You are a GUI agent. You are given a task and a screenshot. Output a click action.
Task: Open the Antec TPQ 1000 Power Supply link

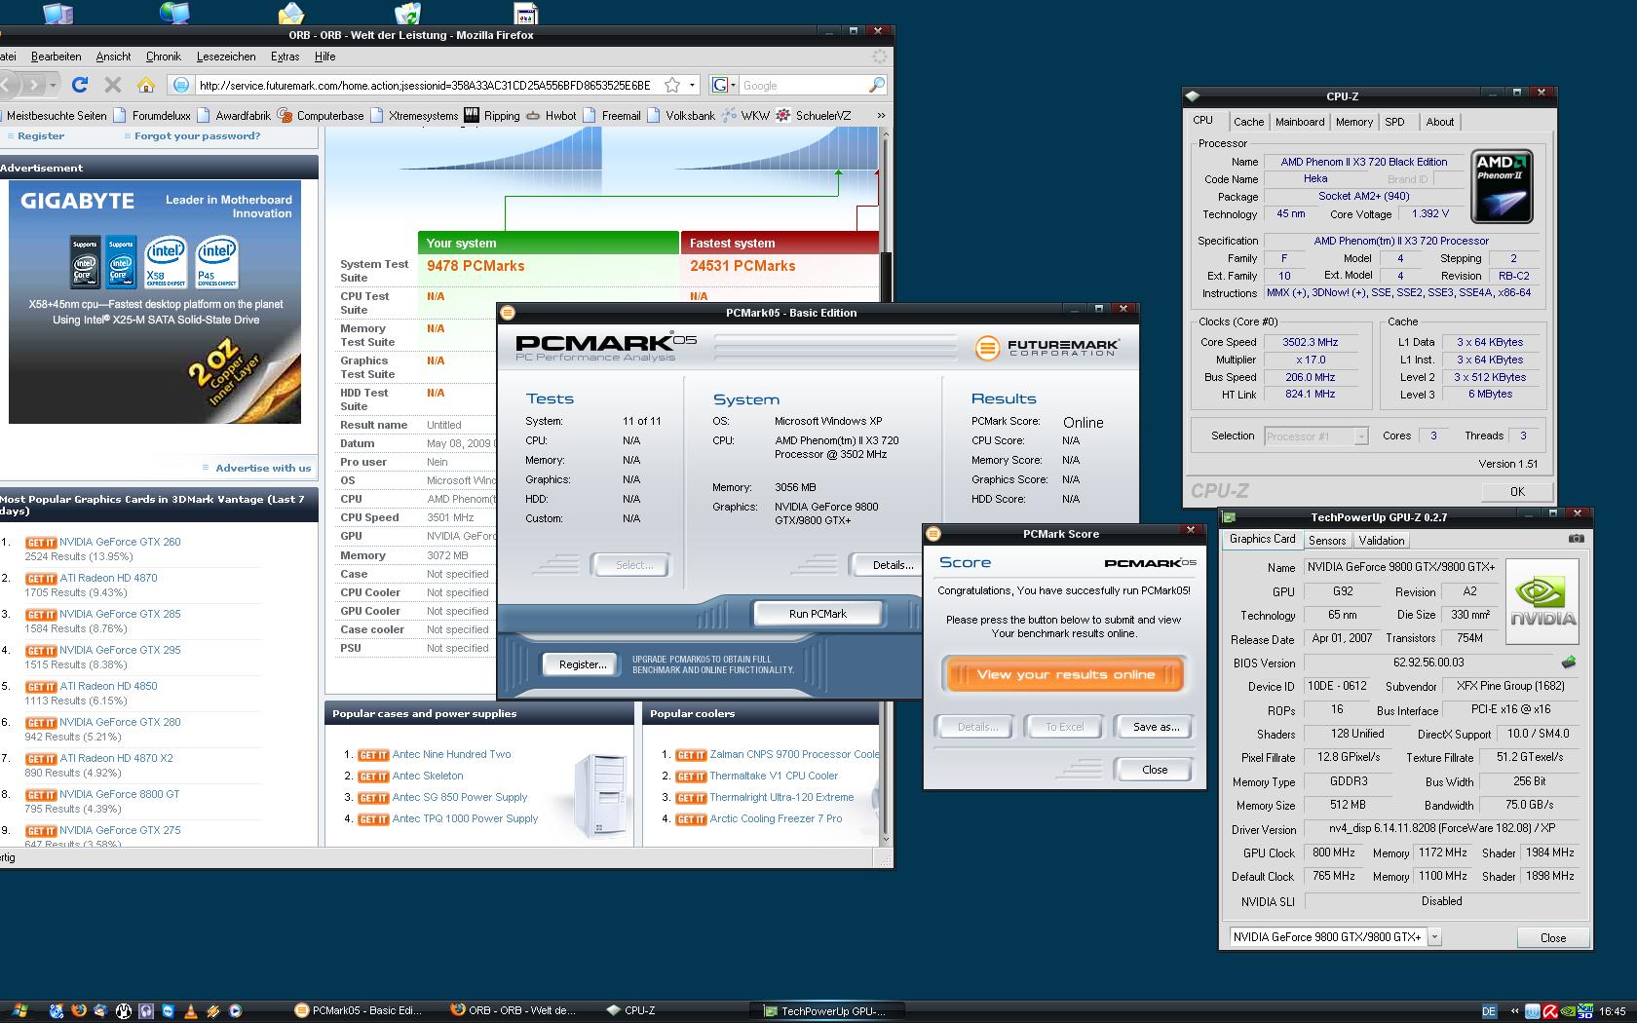tap(465, 818)
